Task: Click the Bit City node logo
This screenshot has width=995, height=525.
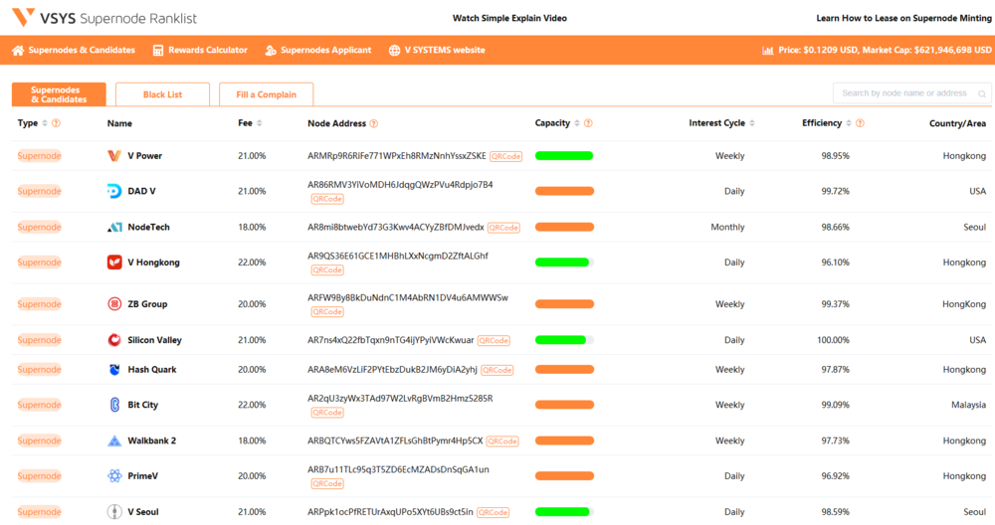Action: tap(114, 405)
